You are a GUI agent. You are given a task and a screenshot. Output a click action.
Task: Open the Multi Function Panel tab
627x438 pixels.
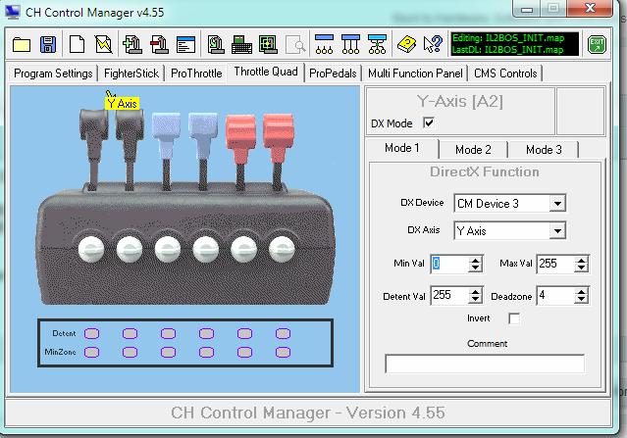(415, 73)
